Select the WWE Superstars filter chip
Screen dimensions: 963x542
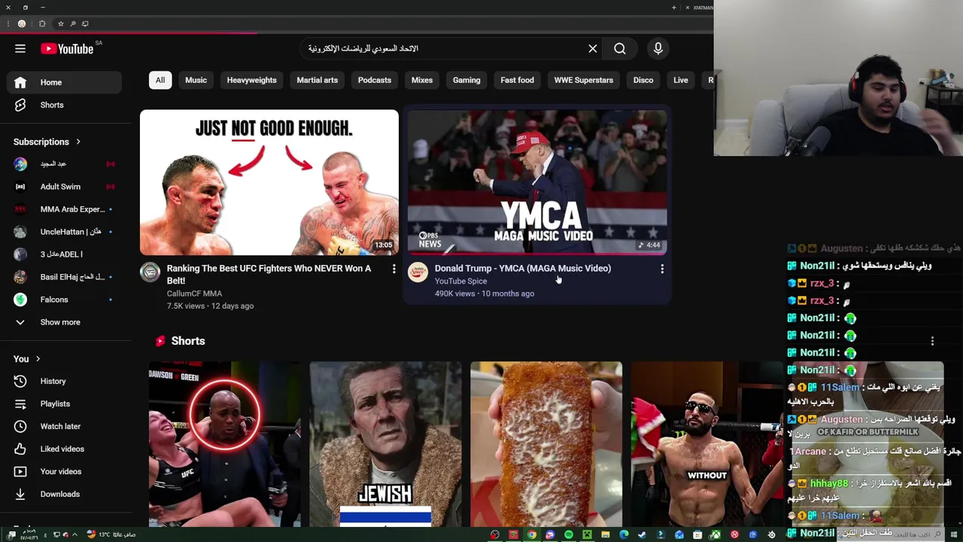coord(584,80)
